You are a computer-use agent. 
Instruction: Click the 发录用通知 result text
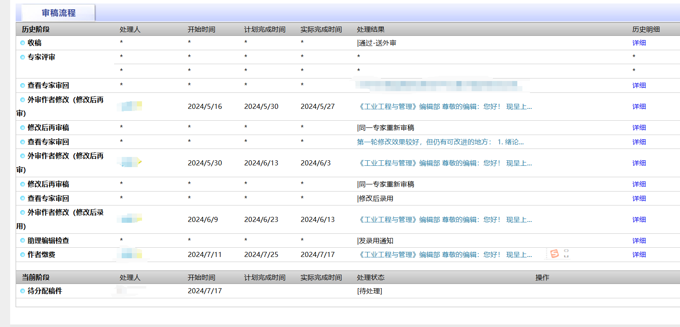[376, 241]
